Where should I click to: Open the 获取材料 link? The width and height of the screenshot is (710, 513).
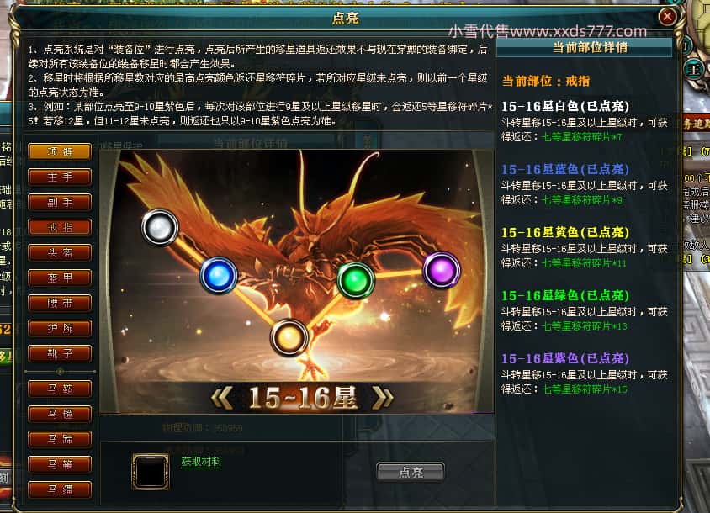tap(201, 462)
